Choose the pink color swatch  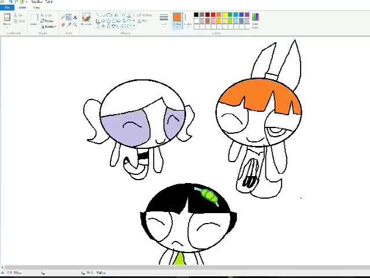(213, 21)
